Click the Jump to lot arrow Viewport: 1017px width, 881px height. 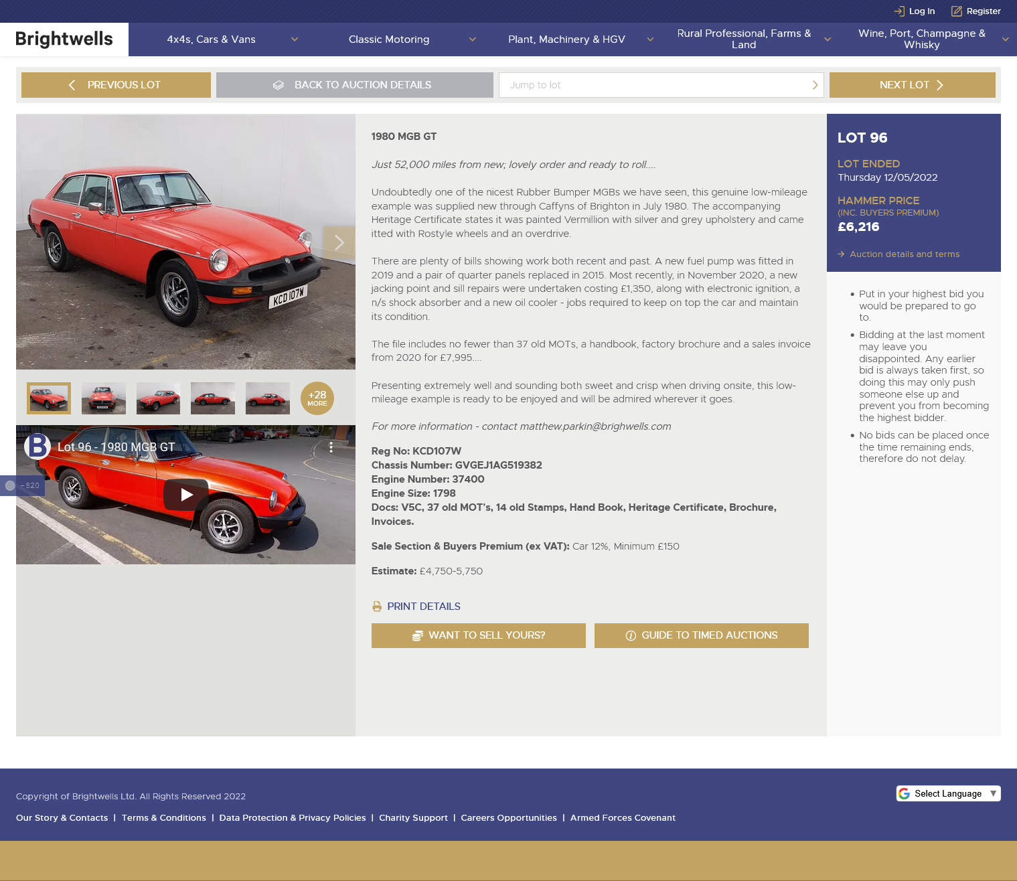click(x=815, y=85)
